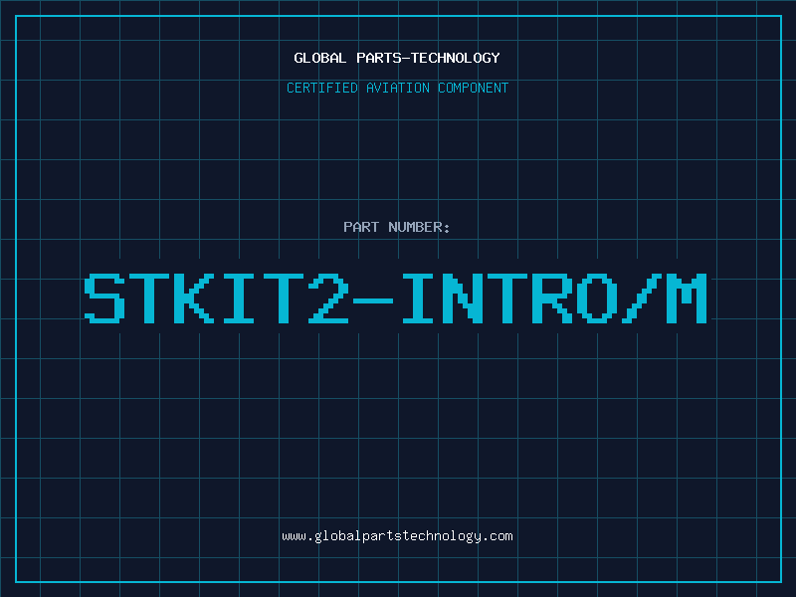Click PARTS-TECHNOLOGY in the white title
The width and height of the screenshot is (796, 597).
[429, 58]
